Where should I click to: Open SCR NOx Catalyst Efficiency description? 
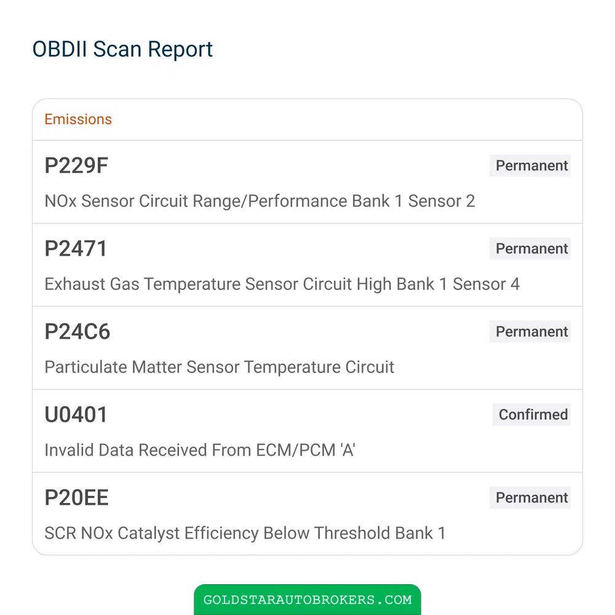[x=245, y=533]
